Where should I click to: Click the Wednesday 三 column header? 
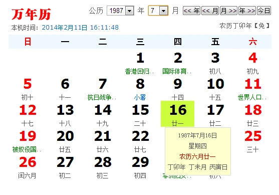point(140,42)
